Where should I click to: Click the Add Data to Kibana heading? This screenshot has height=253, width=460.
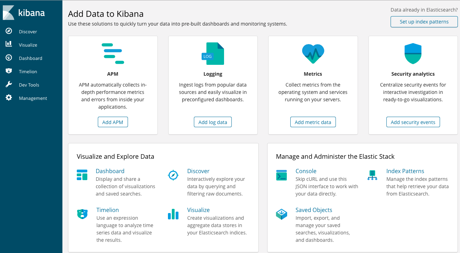click(106, 14)
